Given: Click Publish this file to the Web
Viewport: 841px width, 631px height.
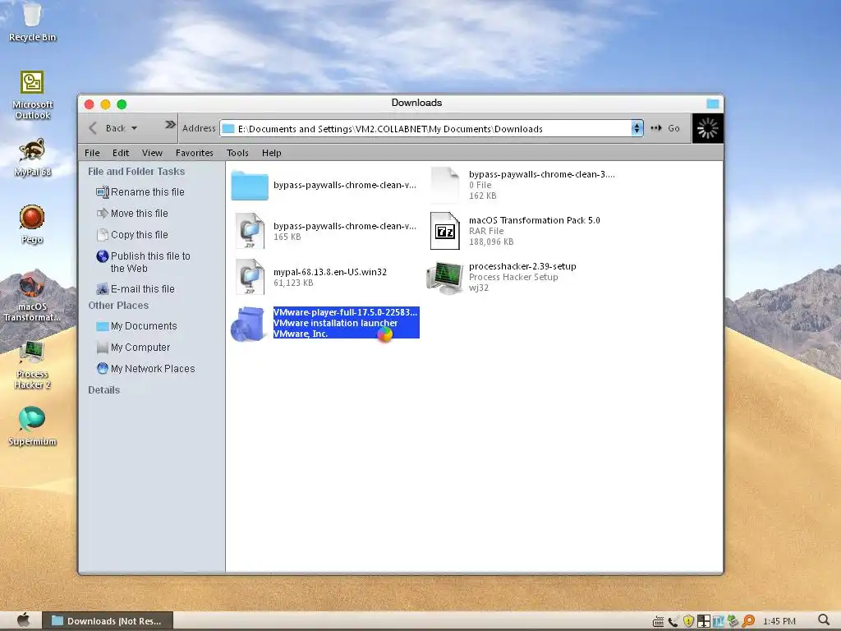Looking at the screenshot, I should [x=144, y=262].
